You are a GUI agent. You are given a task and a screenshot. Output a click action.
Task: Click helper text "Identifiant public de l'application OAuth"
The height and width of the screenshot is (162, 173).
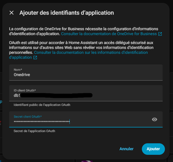(42, 105)
